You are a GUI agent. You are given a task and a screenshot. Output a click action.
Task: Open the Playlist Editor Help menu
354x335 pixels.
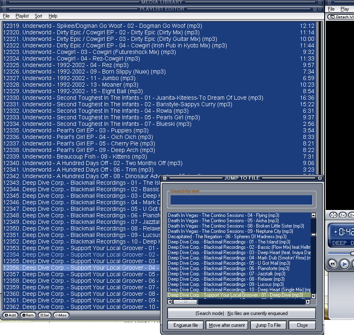pos(53,16)
